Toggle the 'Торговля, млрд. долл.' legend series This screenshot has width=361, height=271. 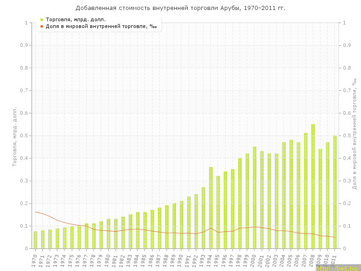[x=76, y=20]
